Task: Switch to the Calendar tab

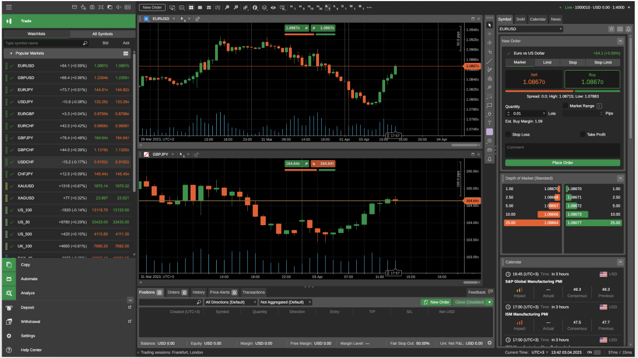Action: click(x=537, y=19)
